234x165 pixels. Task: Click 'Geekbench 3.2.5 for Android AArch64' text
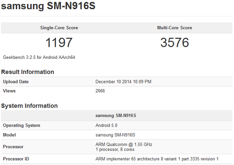tap(39, 57)
